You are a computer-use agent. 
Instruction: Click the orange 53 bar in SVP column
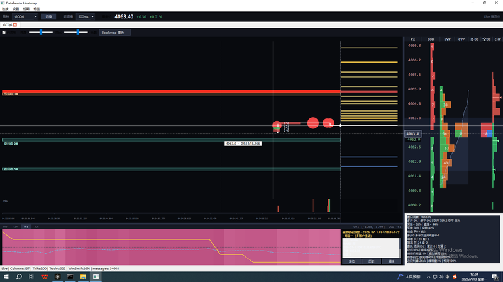click(448, 148)
